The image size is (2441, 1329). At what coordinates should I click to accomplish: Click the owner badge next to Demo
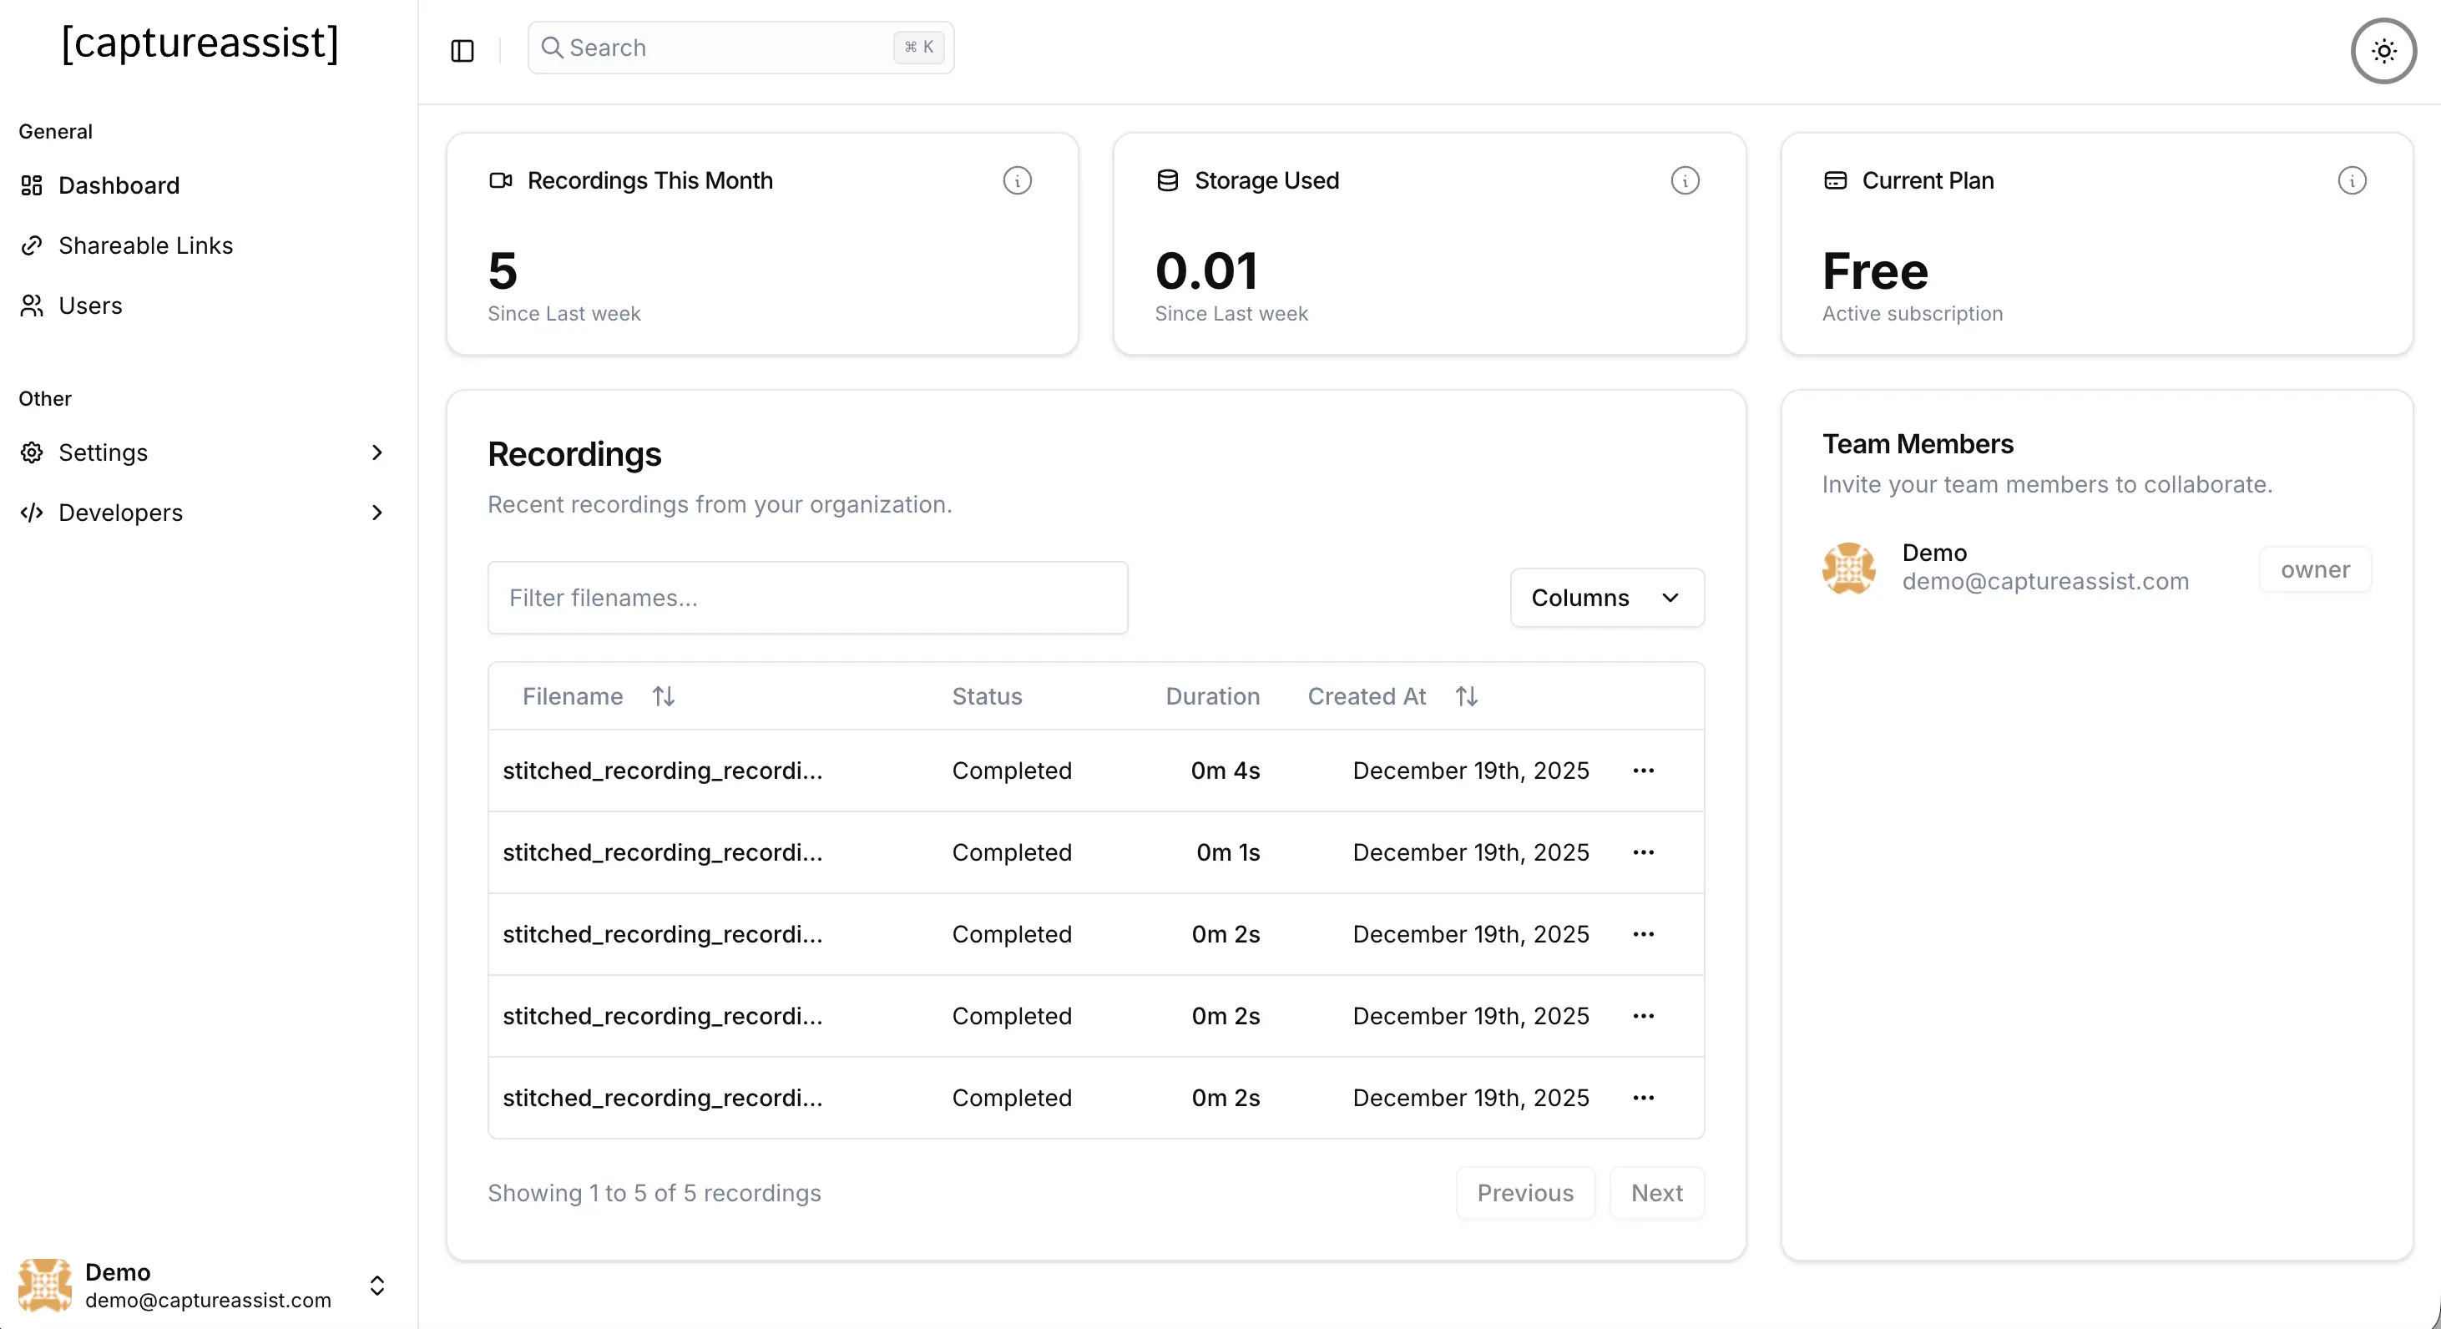(x=2314, y=569)
